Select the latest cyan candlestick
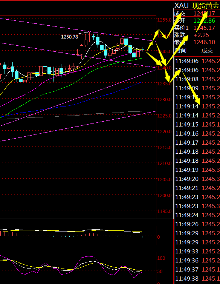This screenshot has height=284, width=220. pos(142,49)
